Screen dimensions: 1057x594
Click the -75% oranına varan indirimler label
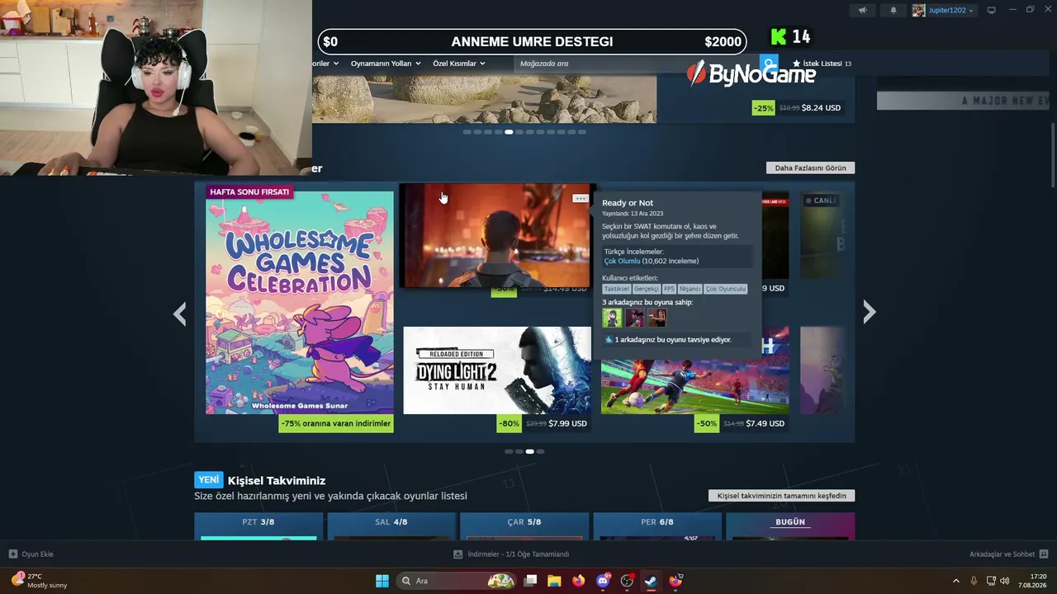tap(336, 424)
